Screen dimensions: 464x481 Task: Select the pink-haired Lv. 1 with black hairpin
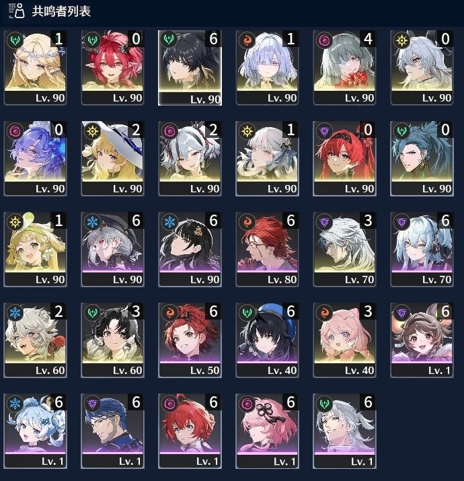(x=267, y=431)
